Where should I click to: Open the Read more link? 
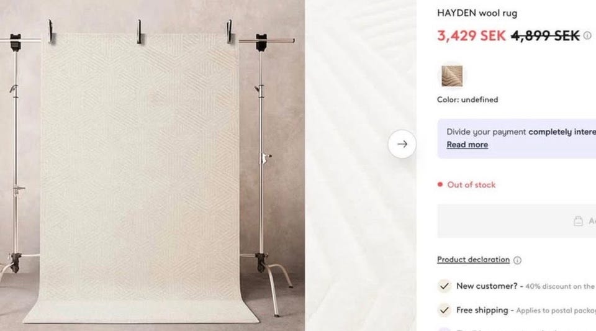click(x=467, y=145)
